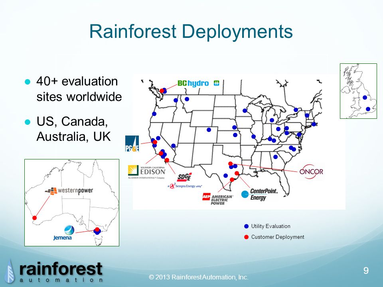Image resolution: width=383 pixels, height=287 pixels.
Task: Click the Rainforest Deployments title
Action: (x=191, y=31)
